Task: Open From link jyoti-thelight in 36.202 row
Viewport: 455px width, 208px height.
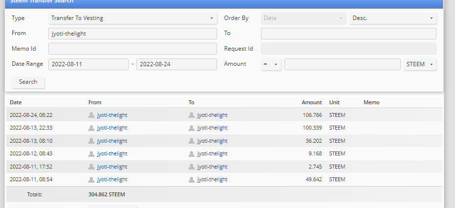Action: [x=112, y=141]
